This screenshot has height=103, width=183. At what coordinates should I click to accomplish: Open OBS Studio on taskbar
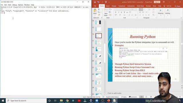coord(103,100)
